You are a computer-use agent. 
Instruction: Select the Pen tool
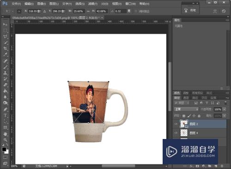coord(5,109)
